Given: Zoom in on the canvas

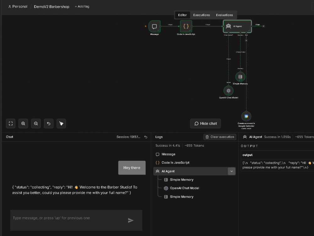Looking at the screenshot, I should point(23,123).
